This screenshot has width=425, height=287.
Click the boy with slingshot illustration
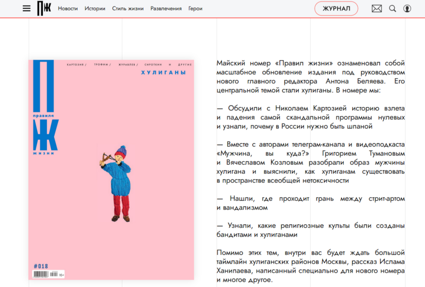pyautogui.click(x=116, y=184)
